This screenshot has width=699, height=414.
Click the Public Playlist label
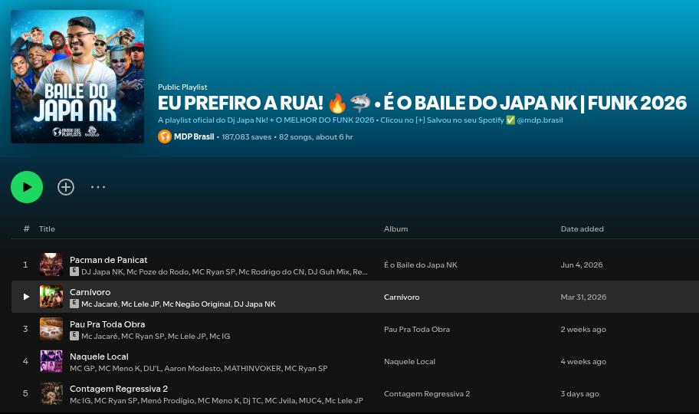click(182, 87)
